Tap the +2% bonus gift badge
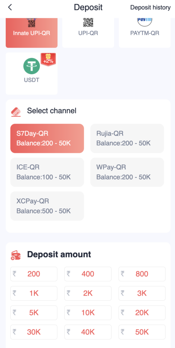 pyautogui.click(x=48, y=59)
